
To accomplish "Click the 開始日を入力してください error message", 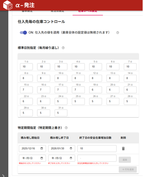I will pos(30,163).
